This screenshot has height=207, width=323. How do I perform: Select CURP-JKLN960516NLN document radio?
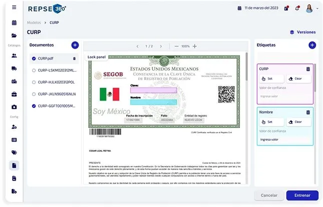pos(34,94)
